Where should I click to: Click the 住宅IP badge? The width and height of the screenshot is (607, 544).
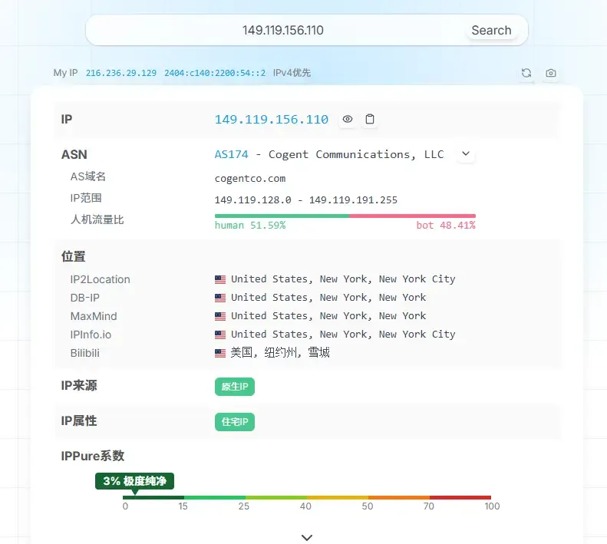click(235, 422)
